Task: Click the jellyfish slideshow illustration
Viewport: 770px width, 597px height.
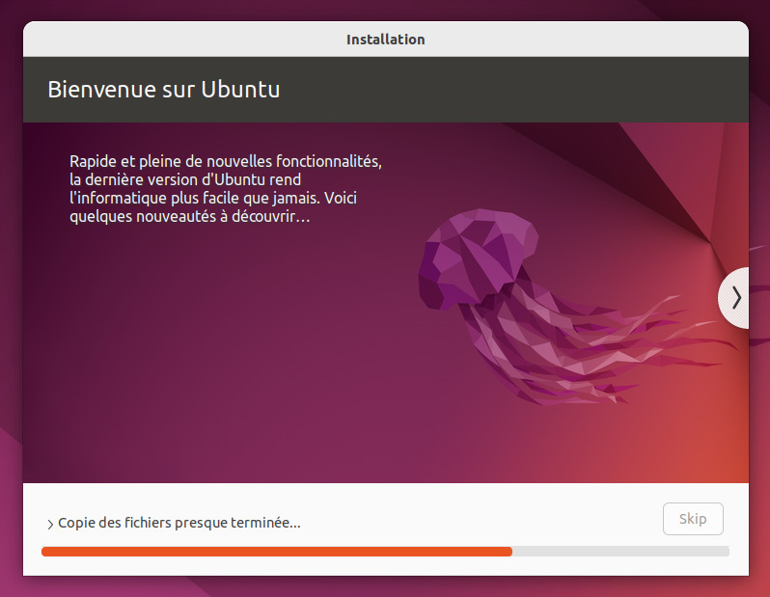Action: coord(577,308)
